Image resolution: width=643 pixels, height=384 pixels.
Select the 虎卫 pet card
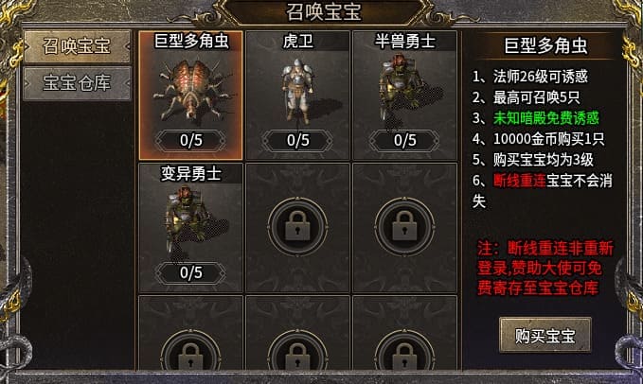[x=297, y=95]
